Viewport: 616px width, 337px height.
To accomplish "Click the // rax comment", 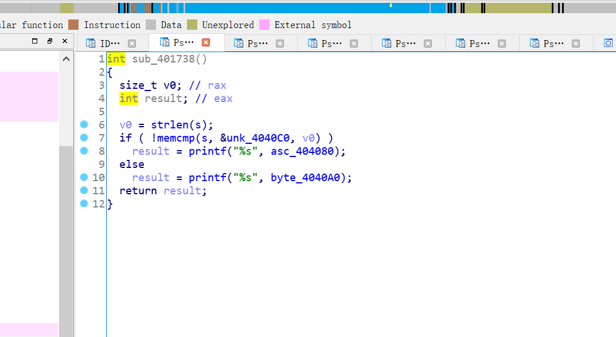I will pyautogui.click(x=208, y=85).
